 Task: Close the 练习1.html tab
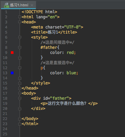[32, 5]
